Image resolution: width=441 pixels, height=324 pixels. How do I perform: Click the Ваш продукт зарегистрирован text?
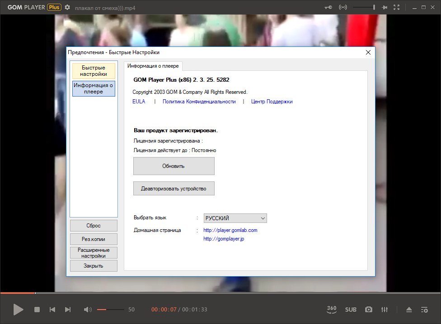(176, 130)
